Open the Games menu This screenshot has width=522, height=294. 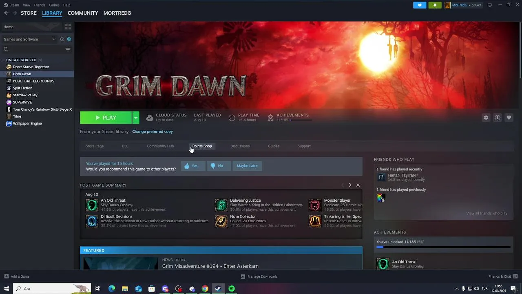(54, 5)
